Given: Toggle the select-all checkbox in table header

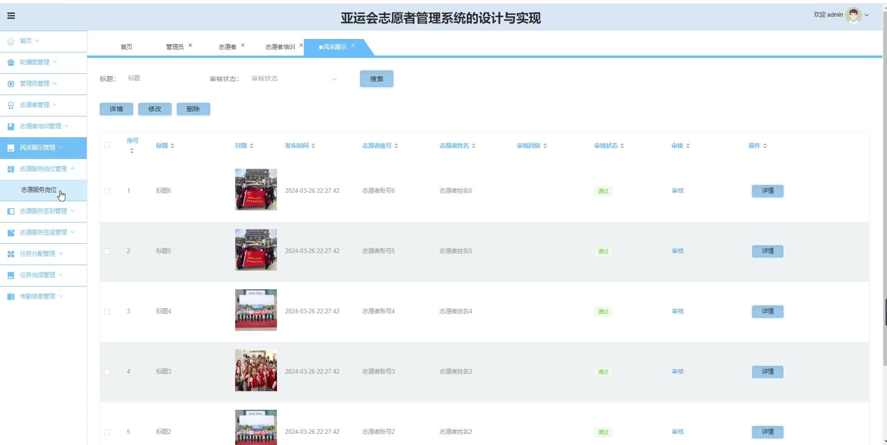Looking at the screenshot, I should tap(107, 145).
